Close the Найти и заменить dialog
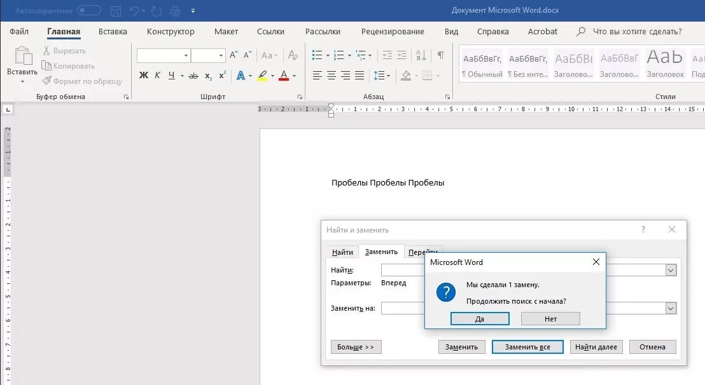This screenshot has height=385, width=705. [672, 229]
